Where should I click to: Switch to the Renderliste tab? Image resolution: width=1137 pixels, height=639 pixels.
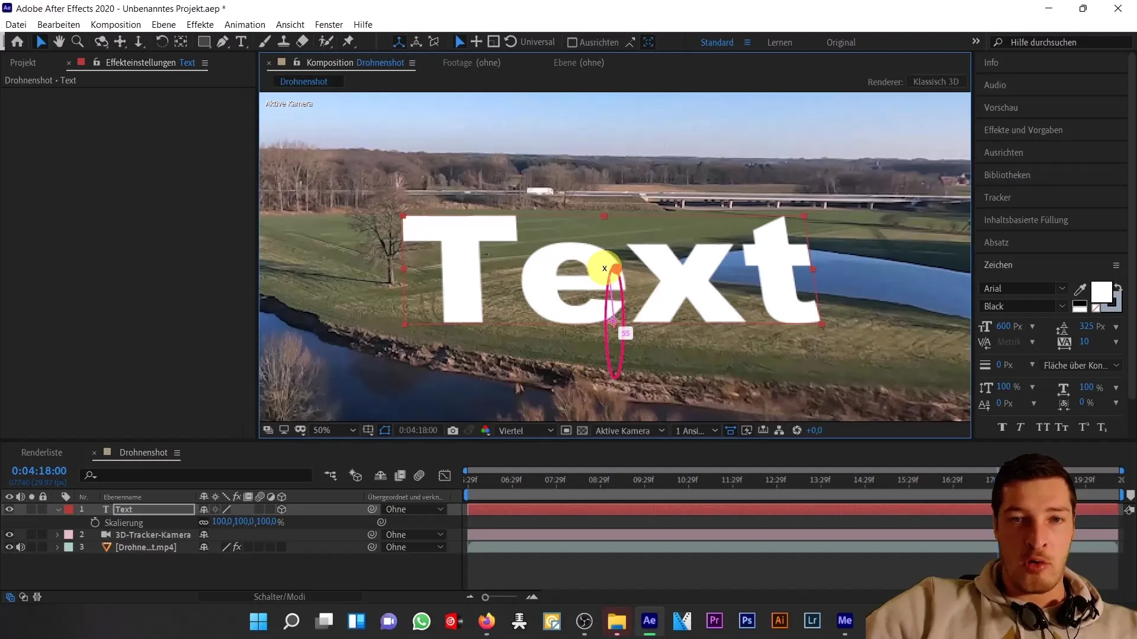point(41,453)
